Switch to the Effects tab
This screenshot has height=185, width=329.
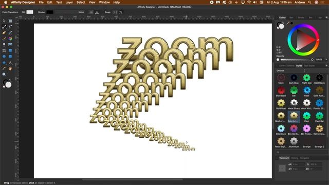291,66
